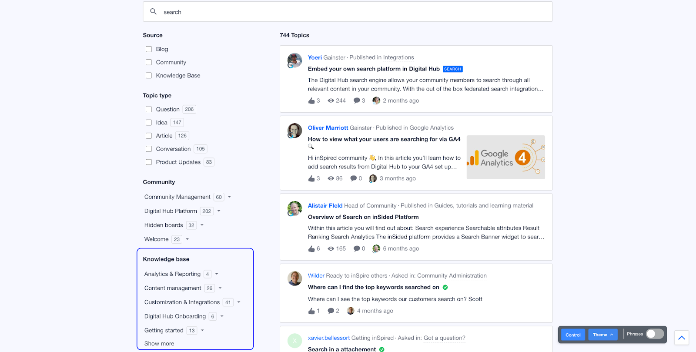Click the small avatar beside 2 months ago

click(376, 101)
